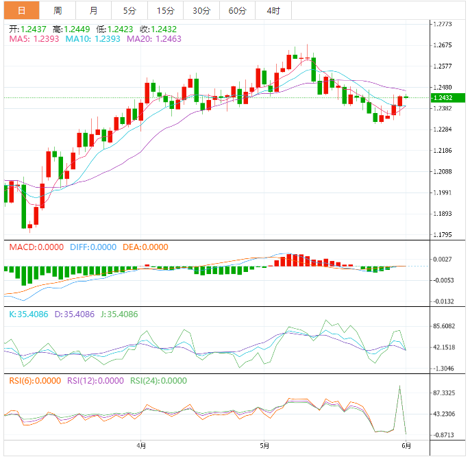Click the 4月 marker on time axis
Viewport: 470px width, 459px height.
pos(141,445)
